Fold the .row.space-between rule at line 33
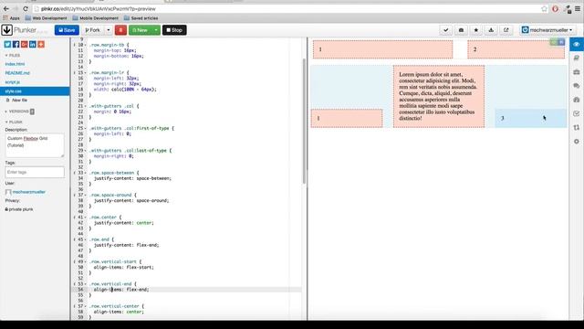Screen dimensions: 584x329 tap(85, 173)
